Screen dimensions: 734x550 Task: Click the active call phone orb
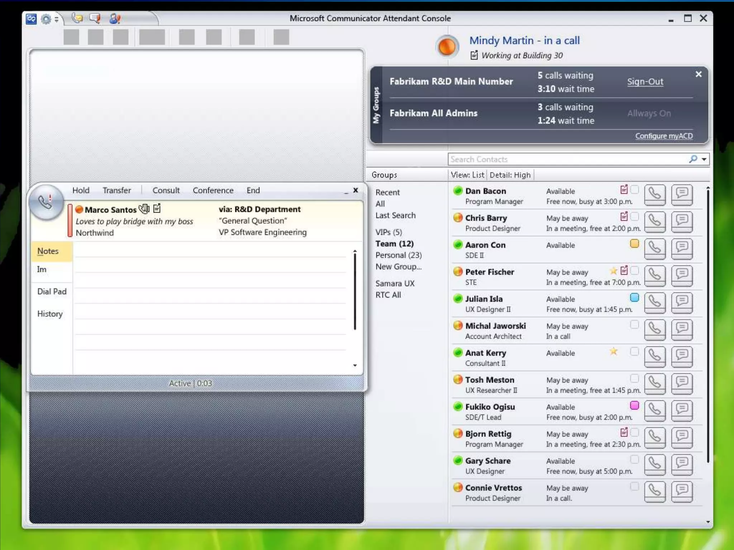(x=46, y=202)
